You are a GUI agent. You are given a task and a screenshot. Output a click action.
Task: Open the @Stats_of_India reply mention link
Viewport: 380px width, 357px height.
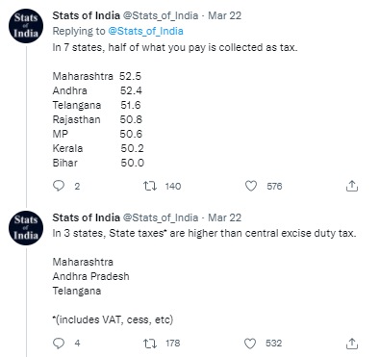(x=145, y=31)
